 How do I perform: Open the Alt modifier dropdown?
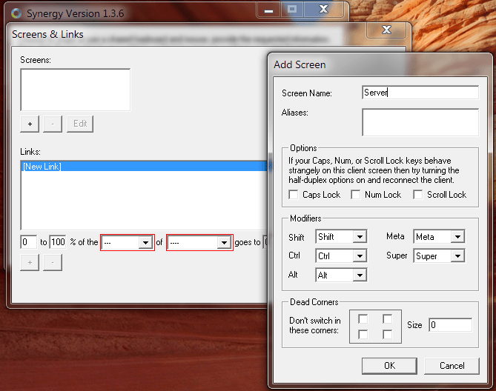341,275
